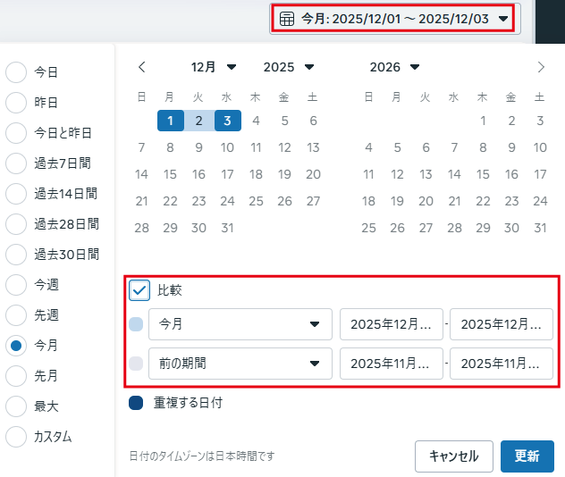Select December 15 in the calendar
The height and width of the screenshot is (477, 565).
coord(171,174)
